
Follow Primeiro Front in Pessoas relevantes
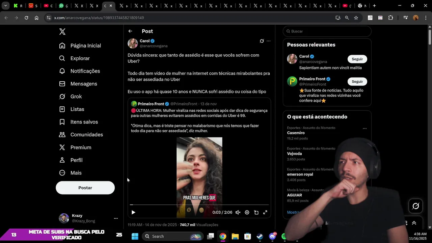coord(357,82)
